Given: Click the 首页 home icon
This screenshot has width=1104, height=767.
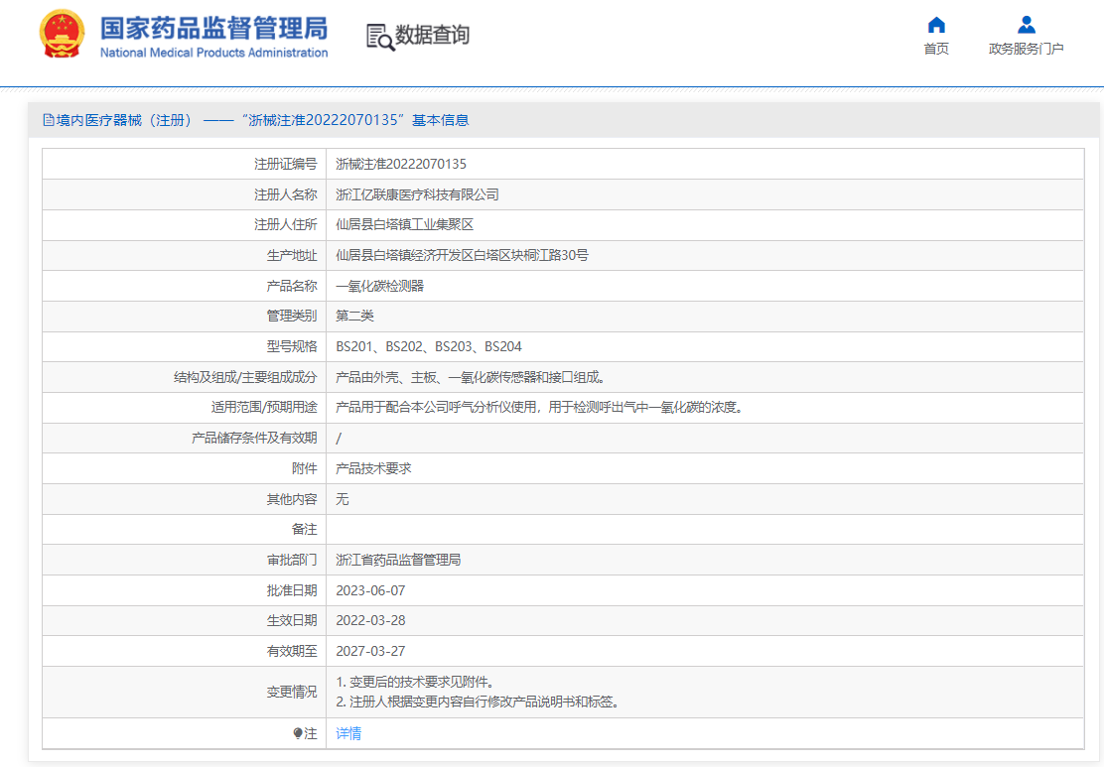Looking at the screenshot, I should coord(935,25).
